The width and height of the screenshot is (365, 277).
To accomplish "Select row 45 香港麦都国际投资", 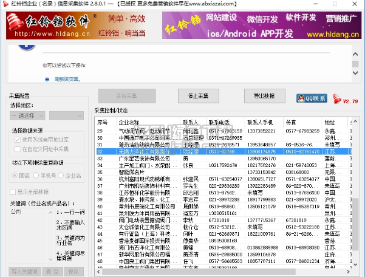I will coord(223,241).
